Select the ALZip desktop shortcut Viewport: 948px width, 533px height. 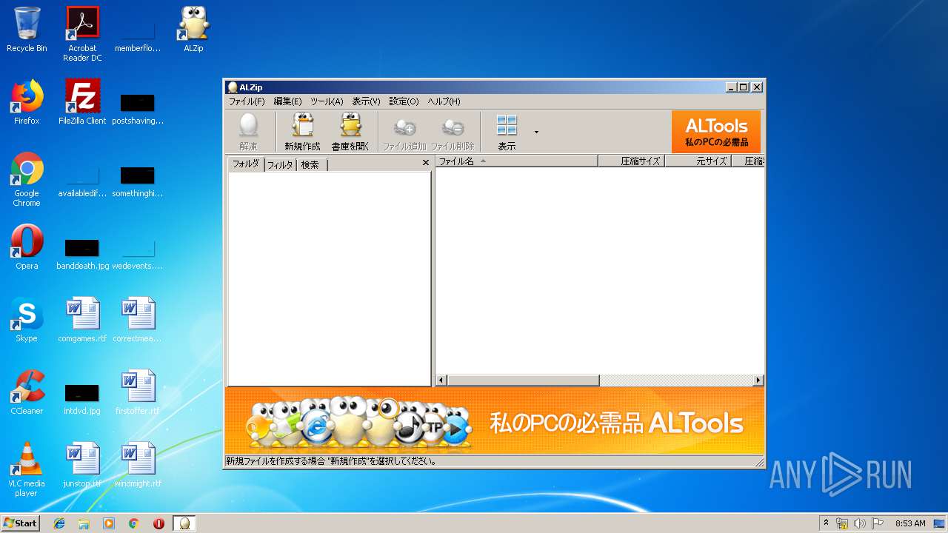(193, 30)
